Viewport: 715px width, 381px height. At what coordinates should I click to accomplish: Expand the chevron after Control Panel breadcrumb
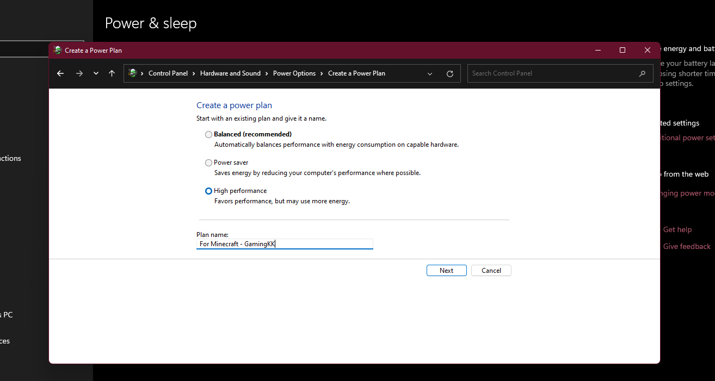194,73
